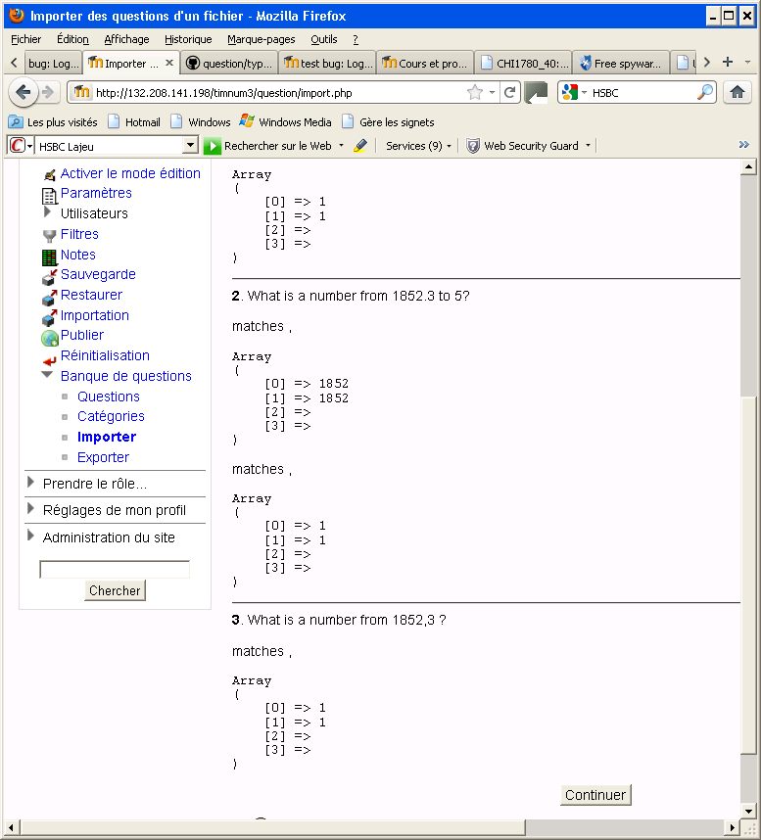This screenshot has width=761, height=840.
Task: Click the Publier globe icon
Action: pos(50,338)
